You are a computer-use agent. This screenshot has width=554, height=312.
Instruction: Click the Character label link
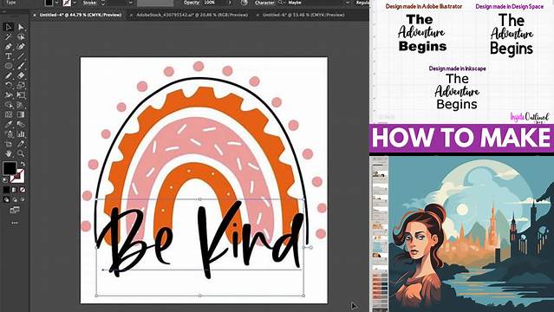[264, 3]
